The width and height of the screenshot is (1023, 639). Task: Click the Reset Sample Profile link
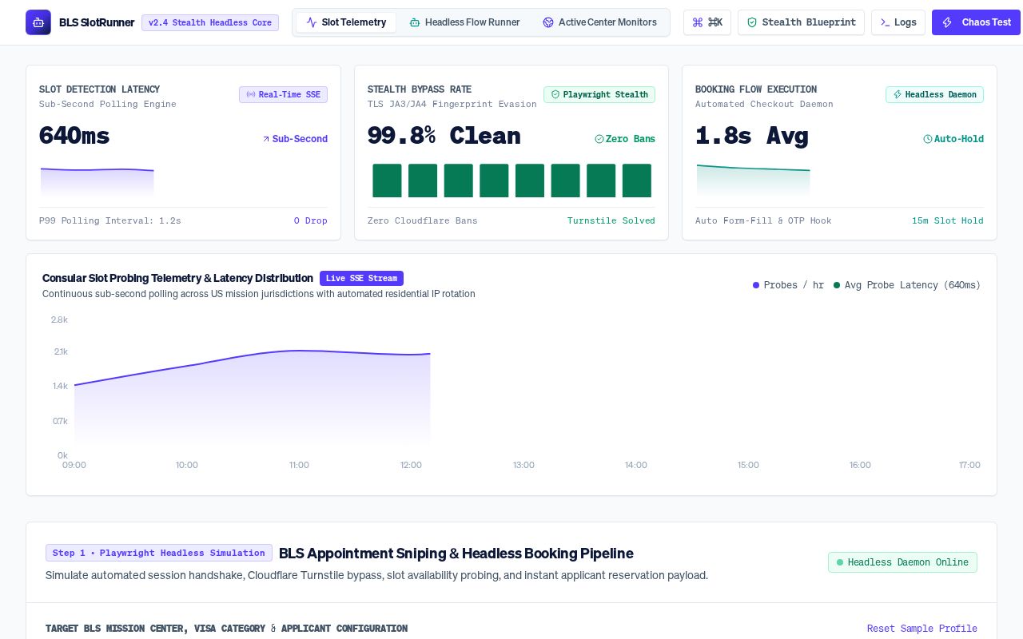click(922, 629)
